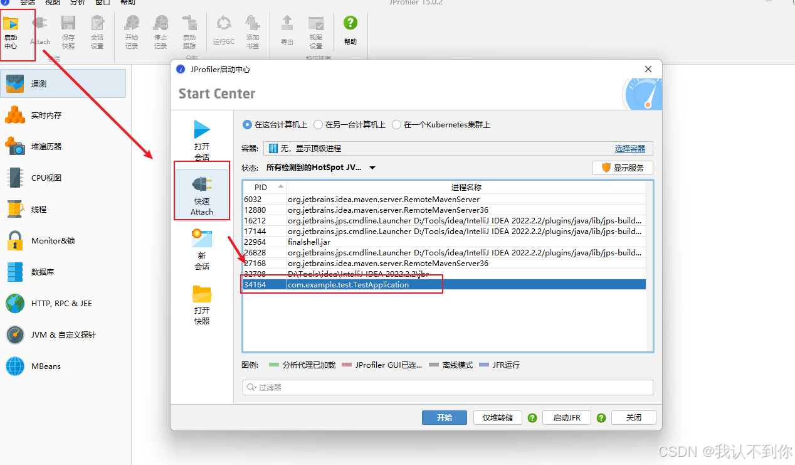The width and height of the screenshot is (795, 465).
Task: Click the help icon beside 仅堆转储
Action: 532,418
